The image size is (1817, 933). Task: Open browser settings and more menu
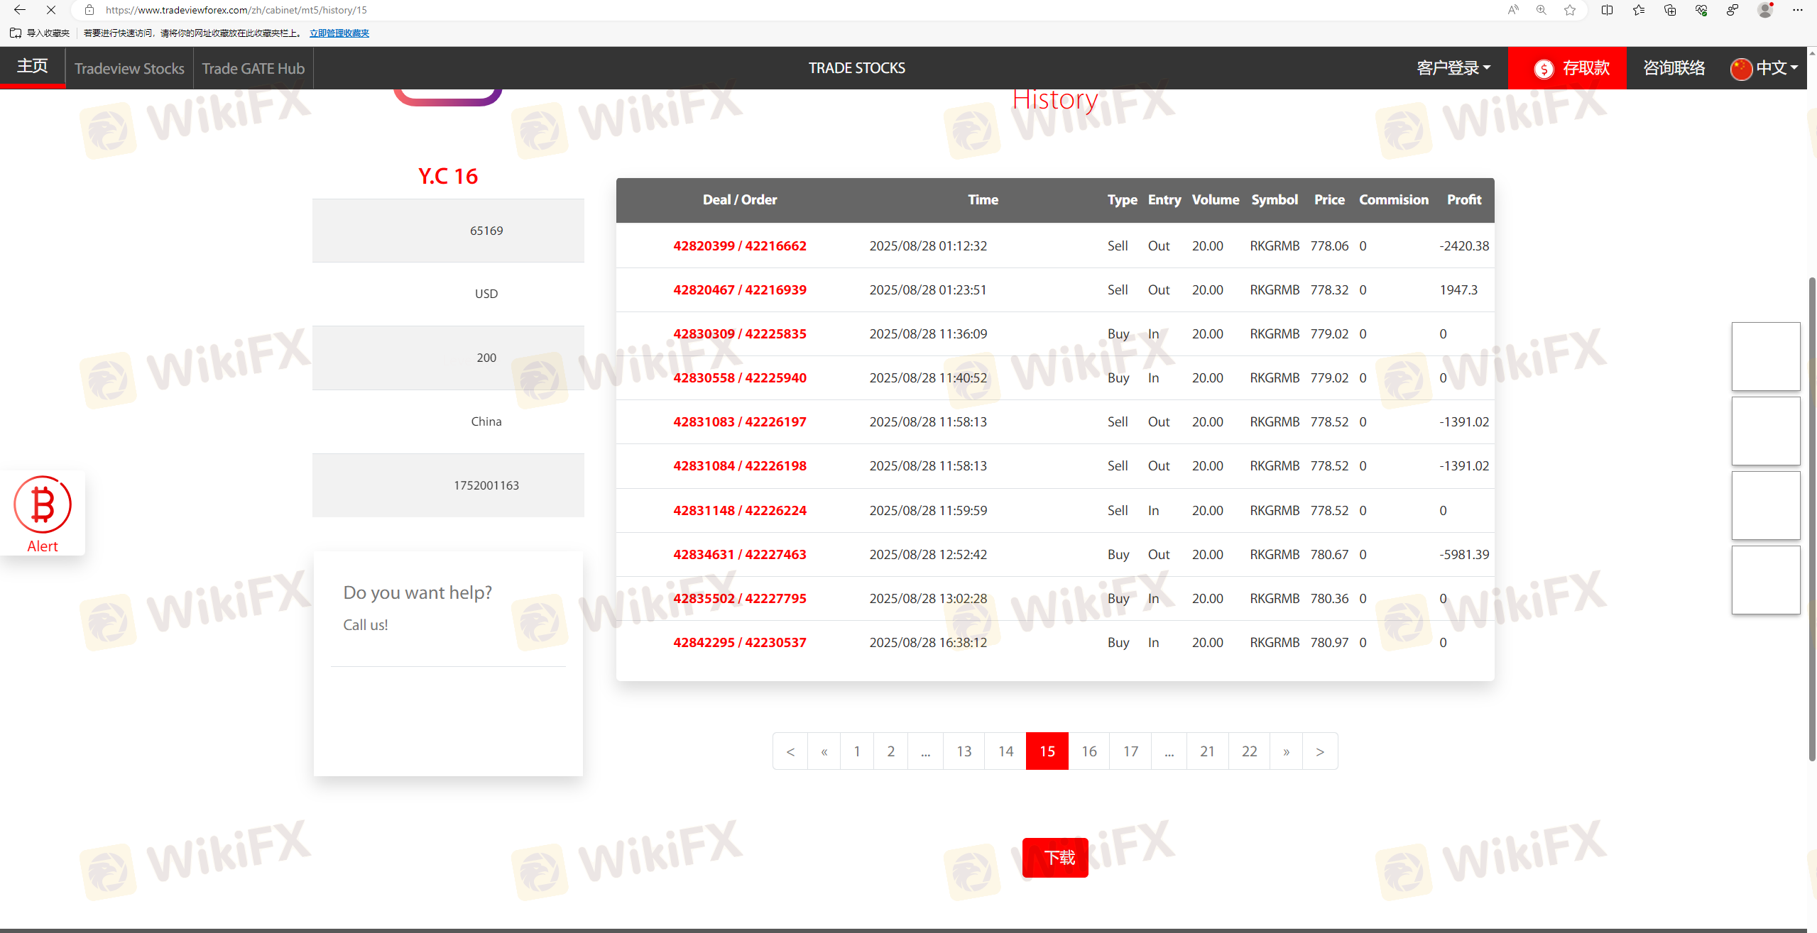(1798, 10)
